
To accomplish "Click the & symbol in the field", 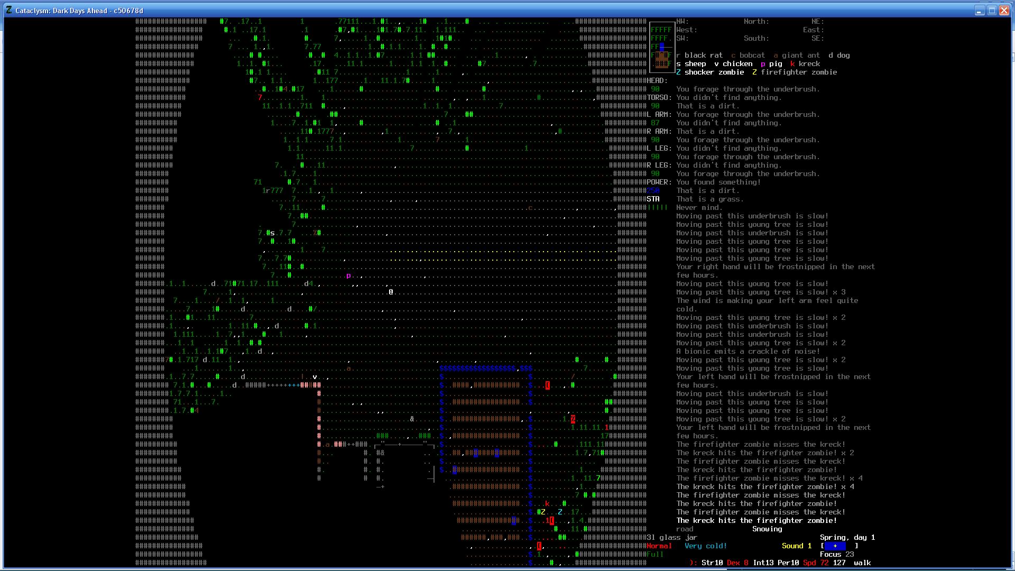I will coord(412,419).
